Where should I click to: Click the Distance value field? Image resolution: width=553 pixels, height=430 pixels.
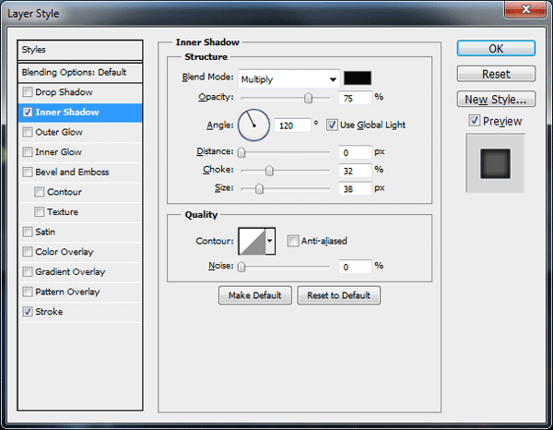(355, 152)
